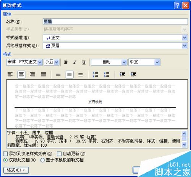Select 基于该模板的新文档 radio button
The image size is (191, 177).
(x=42, y=160)
